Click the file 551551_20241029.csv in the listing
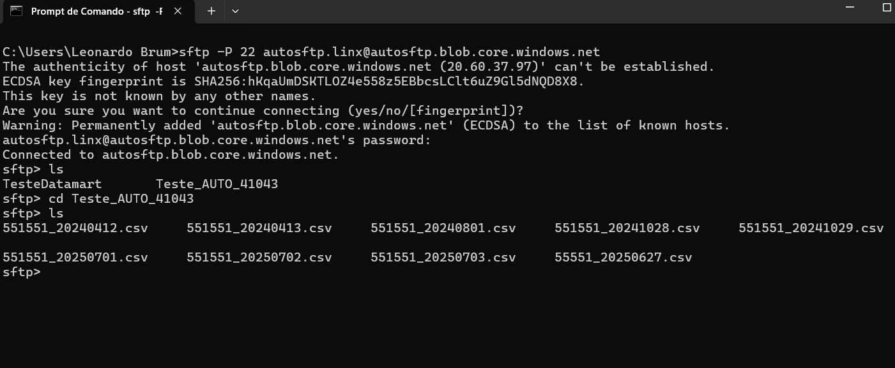 (x=811, y=228)
